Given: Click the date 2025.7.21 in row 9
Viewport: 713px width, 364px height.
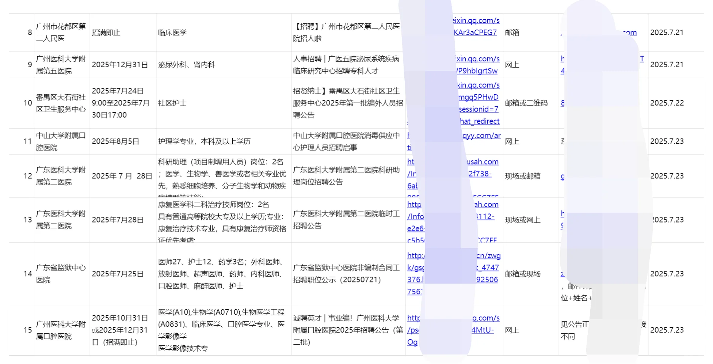Looking at the screenshot, I should [667, 65].
